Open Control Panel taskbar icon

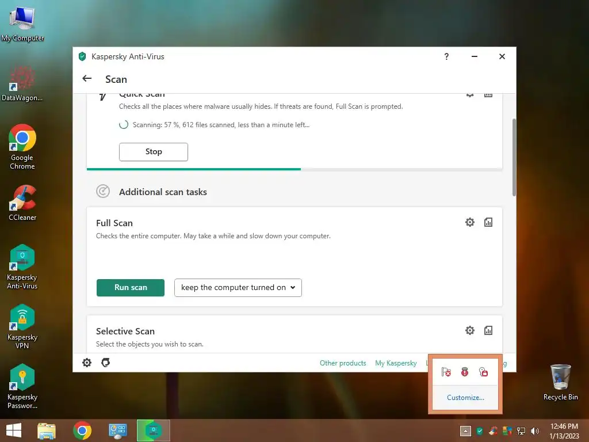(x=117, y=430)
